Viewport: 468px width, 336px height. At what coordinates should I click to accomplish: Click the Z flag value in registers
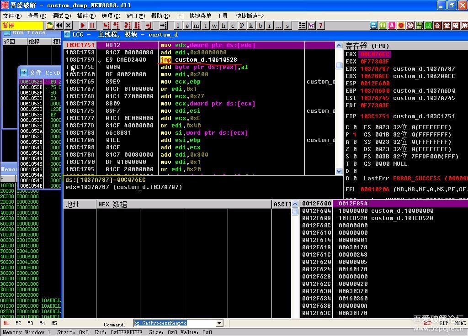(355, 149)
